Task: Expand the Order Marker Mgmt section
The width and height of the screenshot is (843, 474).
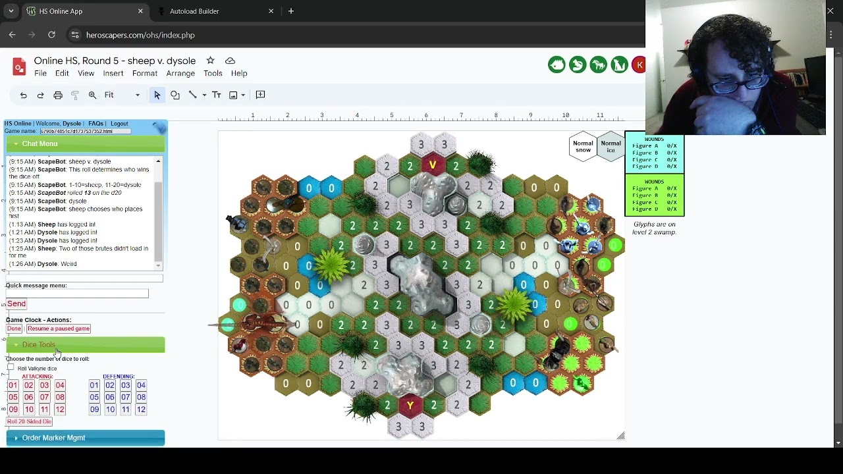Action: 86,438
